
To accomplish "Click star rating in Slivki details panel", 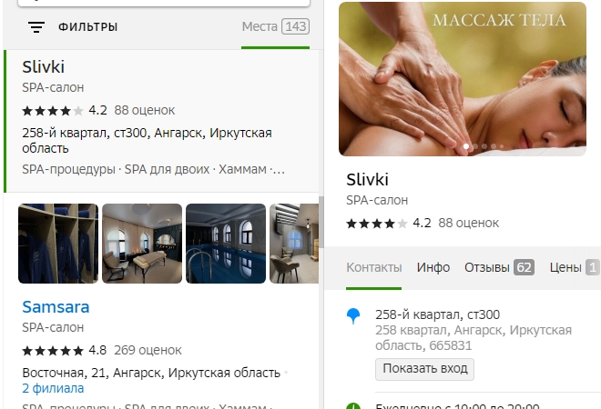I will pyautogui.click(x=377, y=223).
